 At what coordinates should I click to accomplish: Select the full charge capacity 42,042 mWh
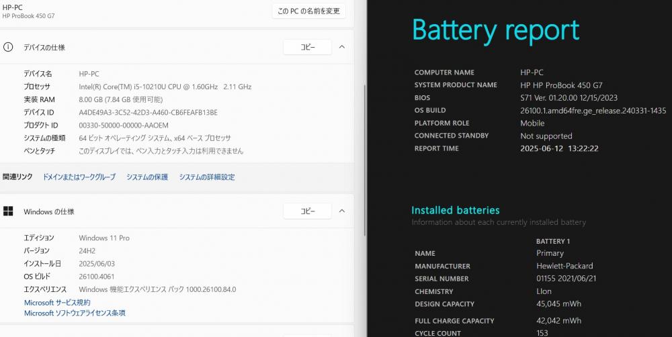pos(559,320)
